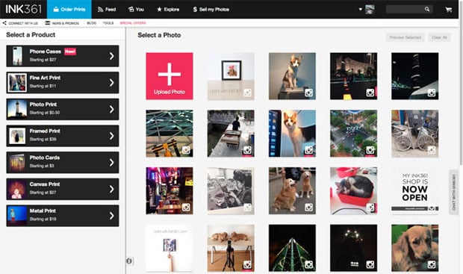Viewport: 463px width, 274px height.
Task: Open the Special Offers link
Action: (133, 23)
